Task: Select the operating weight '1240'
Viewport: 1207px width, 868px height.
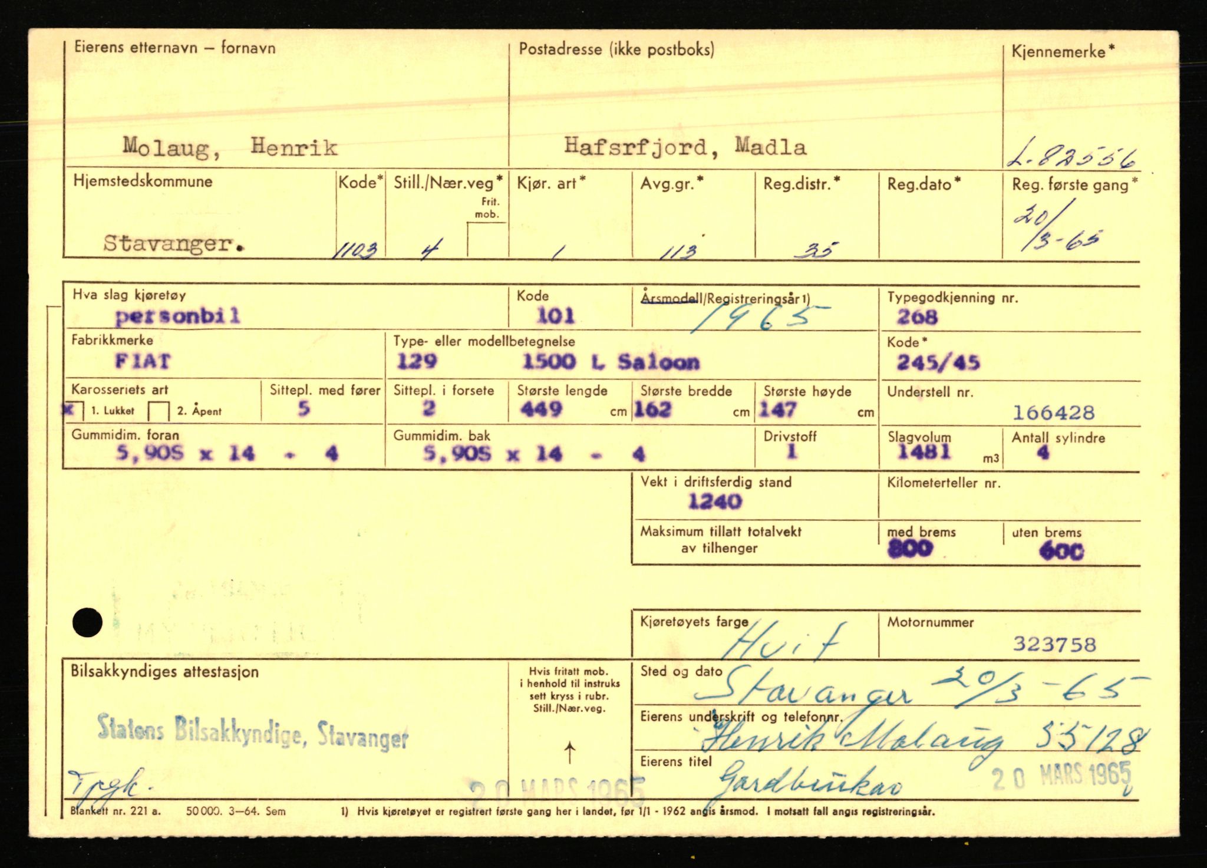Action: pos(715,502)
